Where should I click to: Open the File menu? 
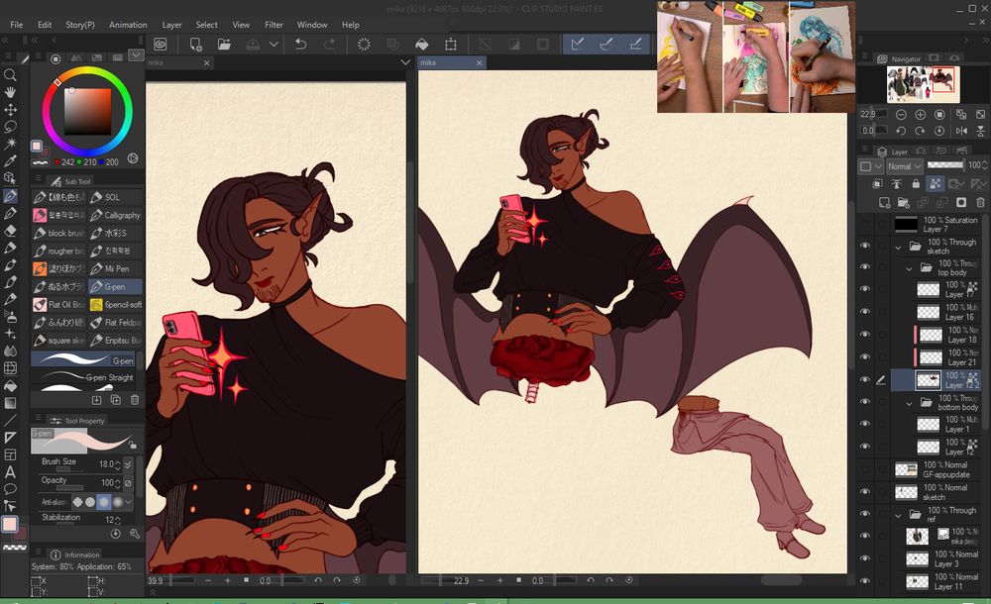click(x=17, y=25)
